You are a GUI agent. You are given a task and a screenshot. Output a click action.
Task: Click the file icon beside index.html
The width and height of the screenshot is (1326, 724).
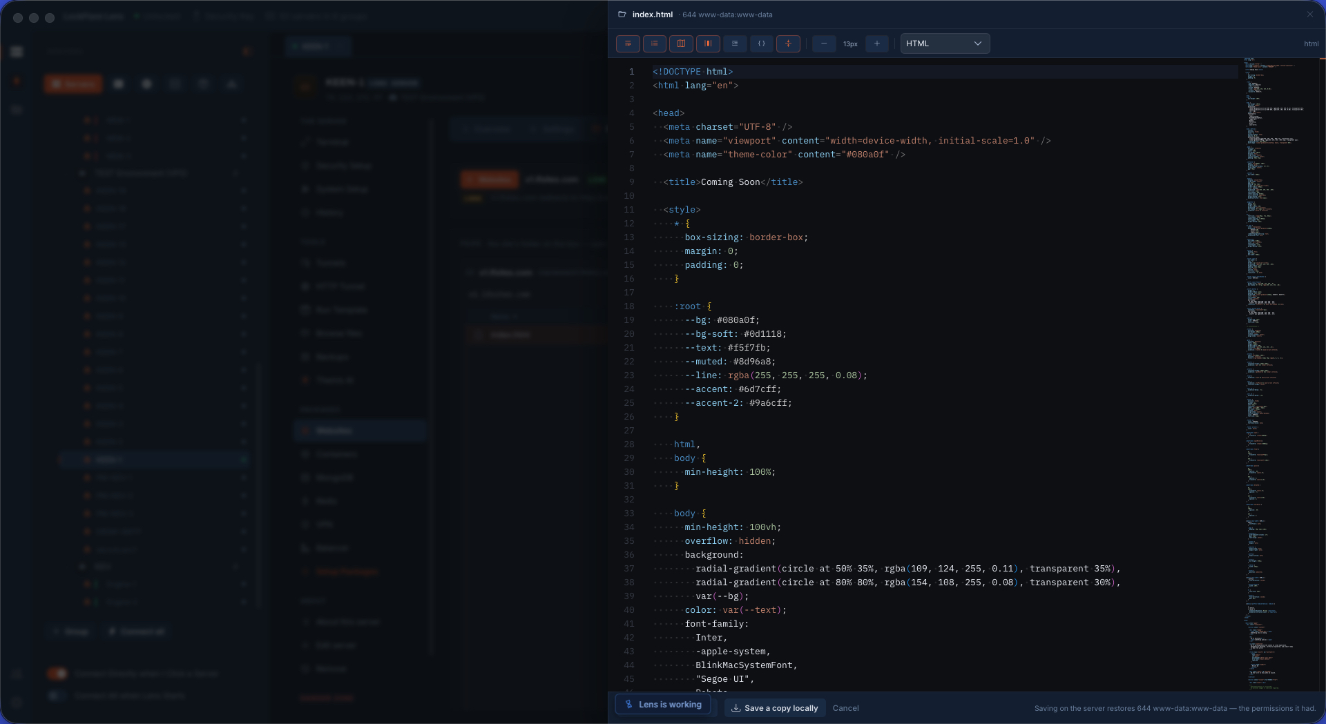tap(622, 14)
